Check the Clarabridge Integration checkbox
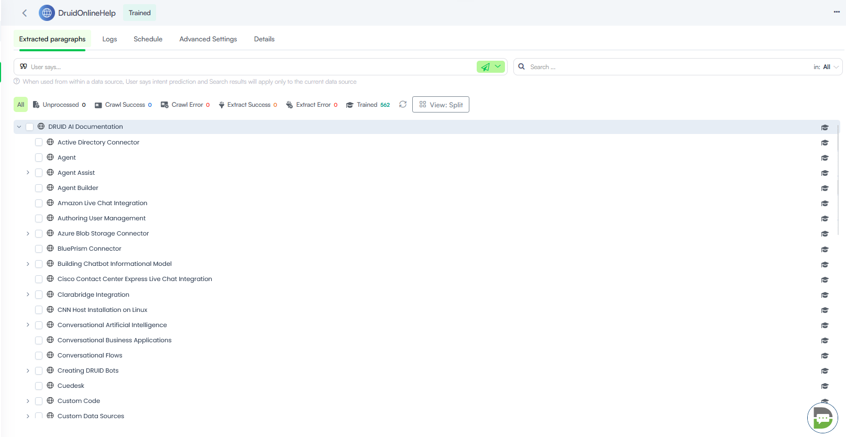This screenshot has height=437, width=846. coord(39,295)
